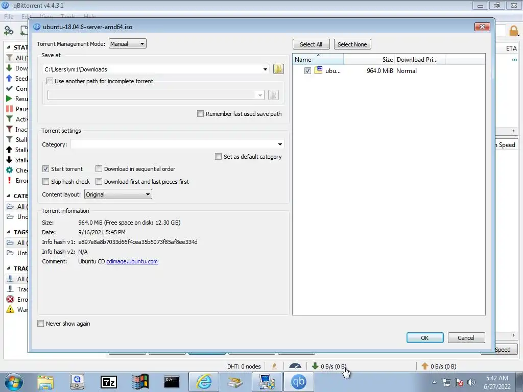The height and width of the screenshot is (392, 523).
Task: Open Command Prompt from taskbar
Action: coord(172,382)
